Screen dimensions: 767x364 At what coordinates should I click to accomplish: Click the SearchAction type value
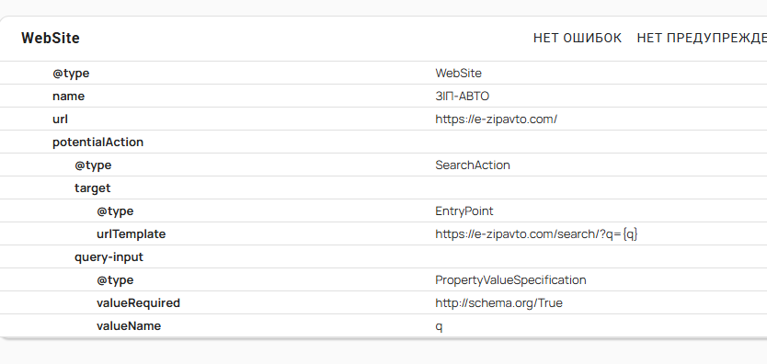coord(473,165)
